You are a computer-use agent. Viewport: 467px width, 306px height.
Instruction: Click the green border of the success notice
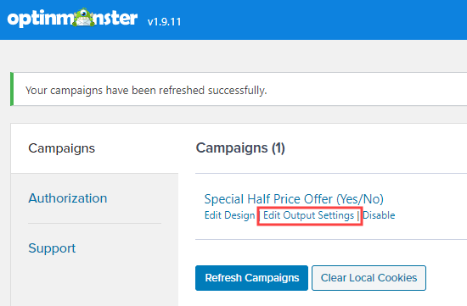pyautogui.click(x=12, y=89)
